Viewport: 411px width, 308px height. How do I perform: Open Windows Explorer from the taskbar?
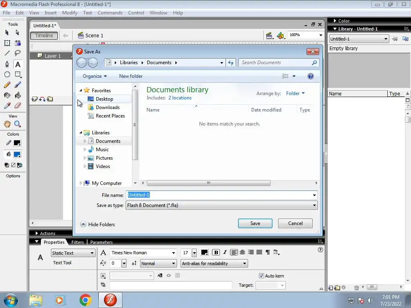coord(35,300)
